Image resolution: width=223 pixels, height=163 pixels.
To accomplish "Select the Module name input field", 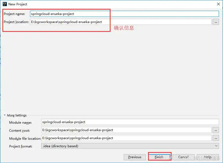I will point(130,122).
